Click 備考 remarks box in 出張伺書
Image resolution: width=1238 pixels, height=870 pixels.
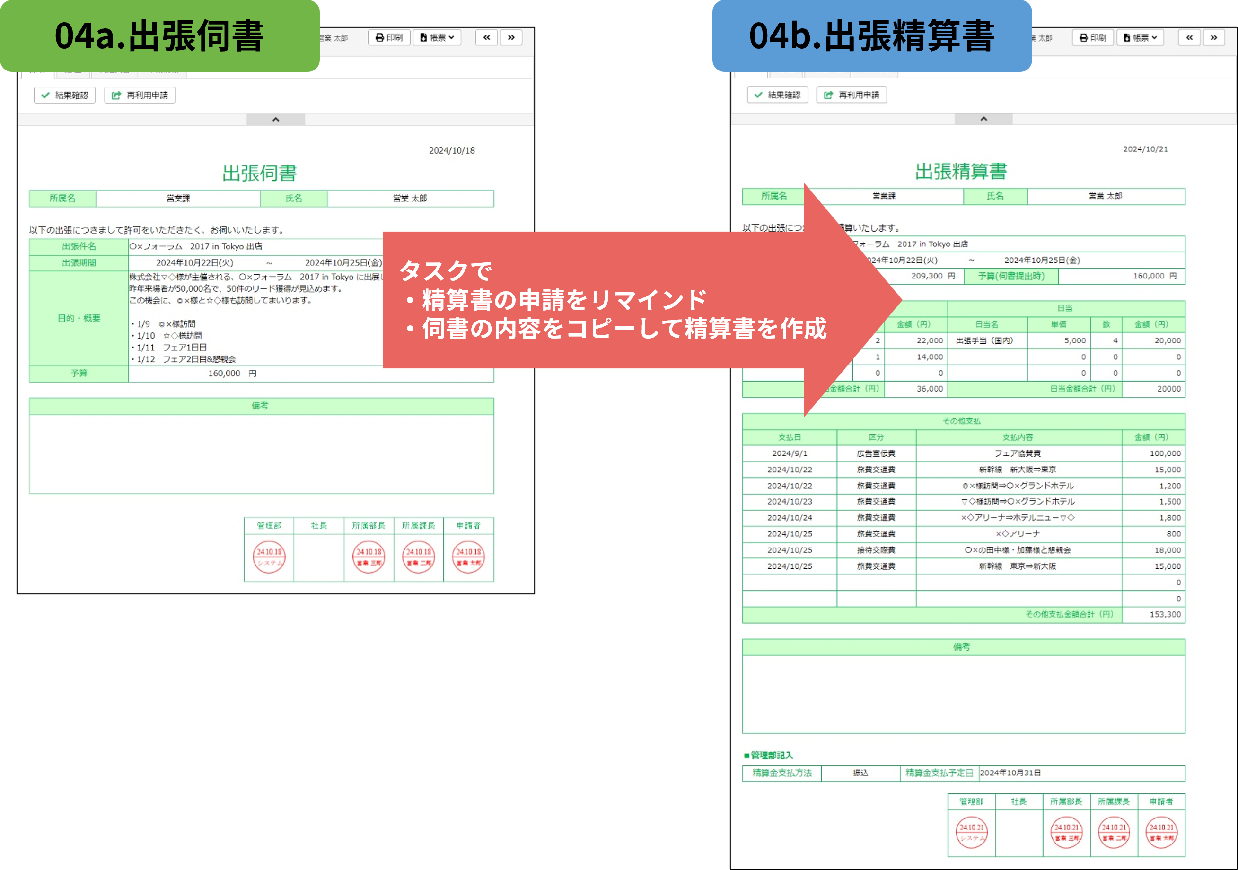[x=262, y=454]
